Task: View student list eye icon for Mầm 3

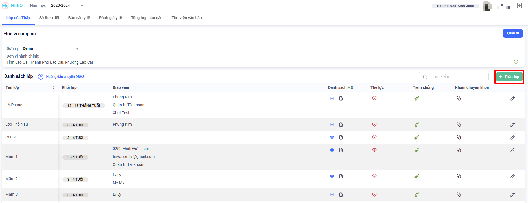Action: pyautogui.click(x=332, y=195)
